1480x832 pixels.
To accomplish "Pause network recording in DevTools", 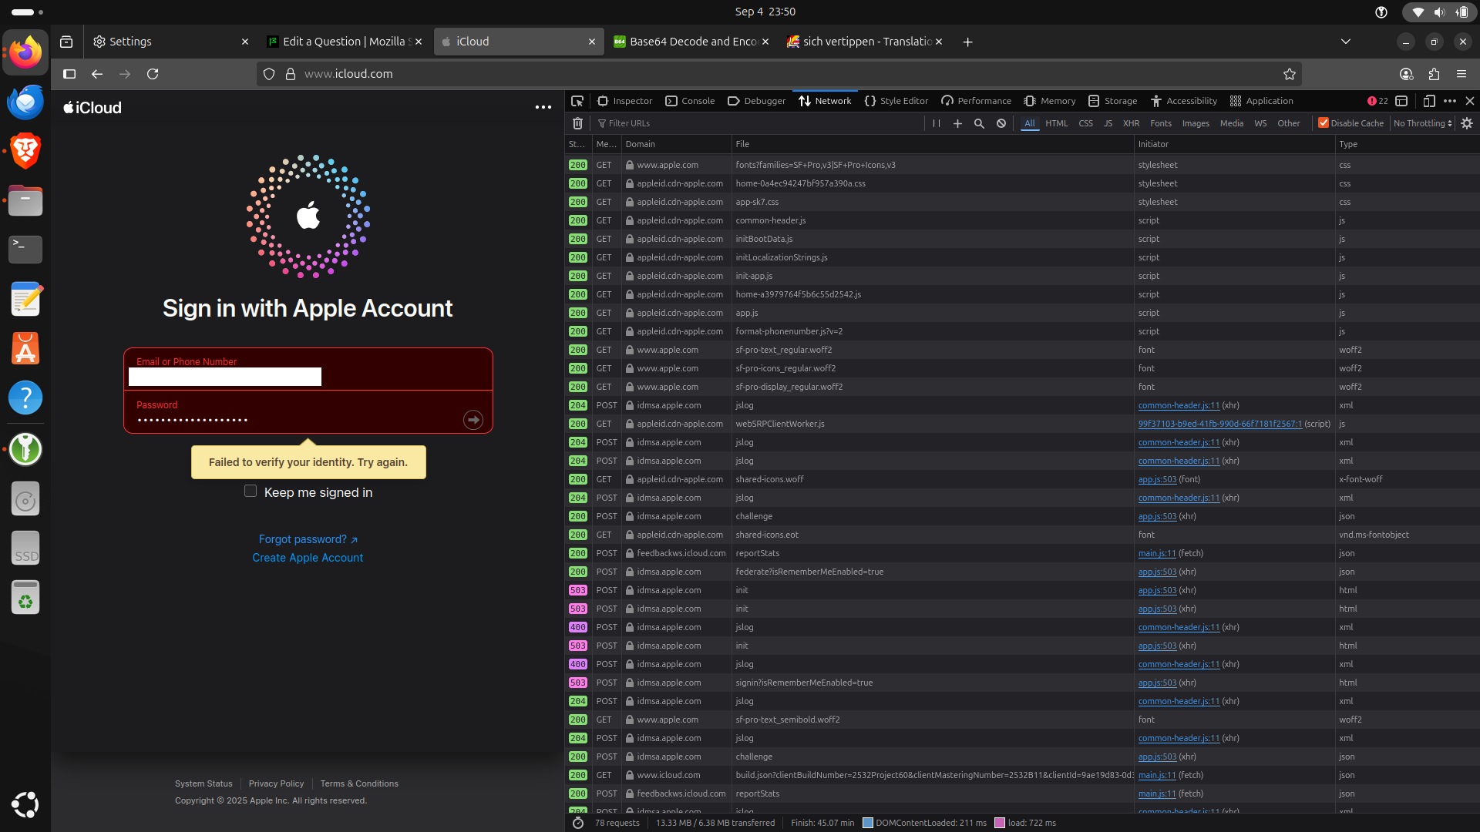I will [x=936, y=123].
